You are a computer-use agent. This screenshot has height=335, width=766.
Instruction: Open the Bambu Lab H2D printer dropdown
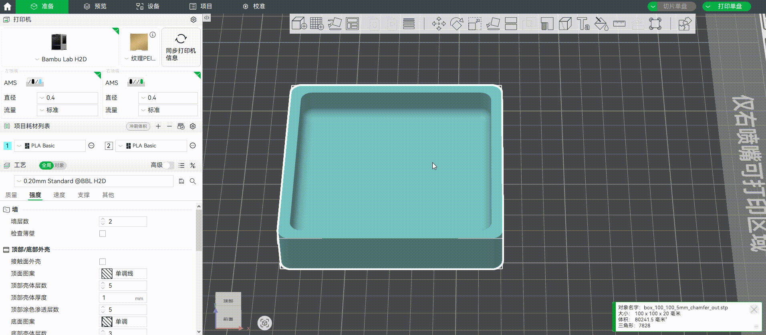click(x=60, y=59)
